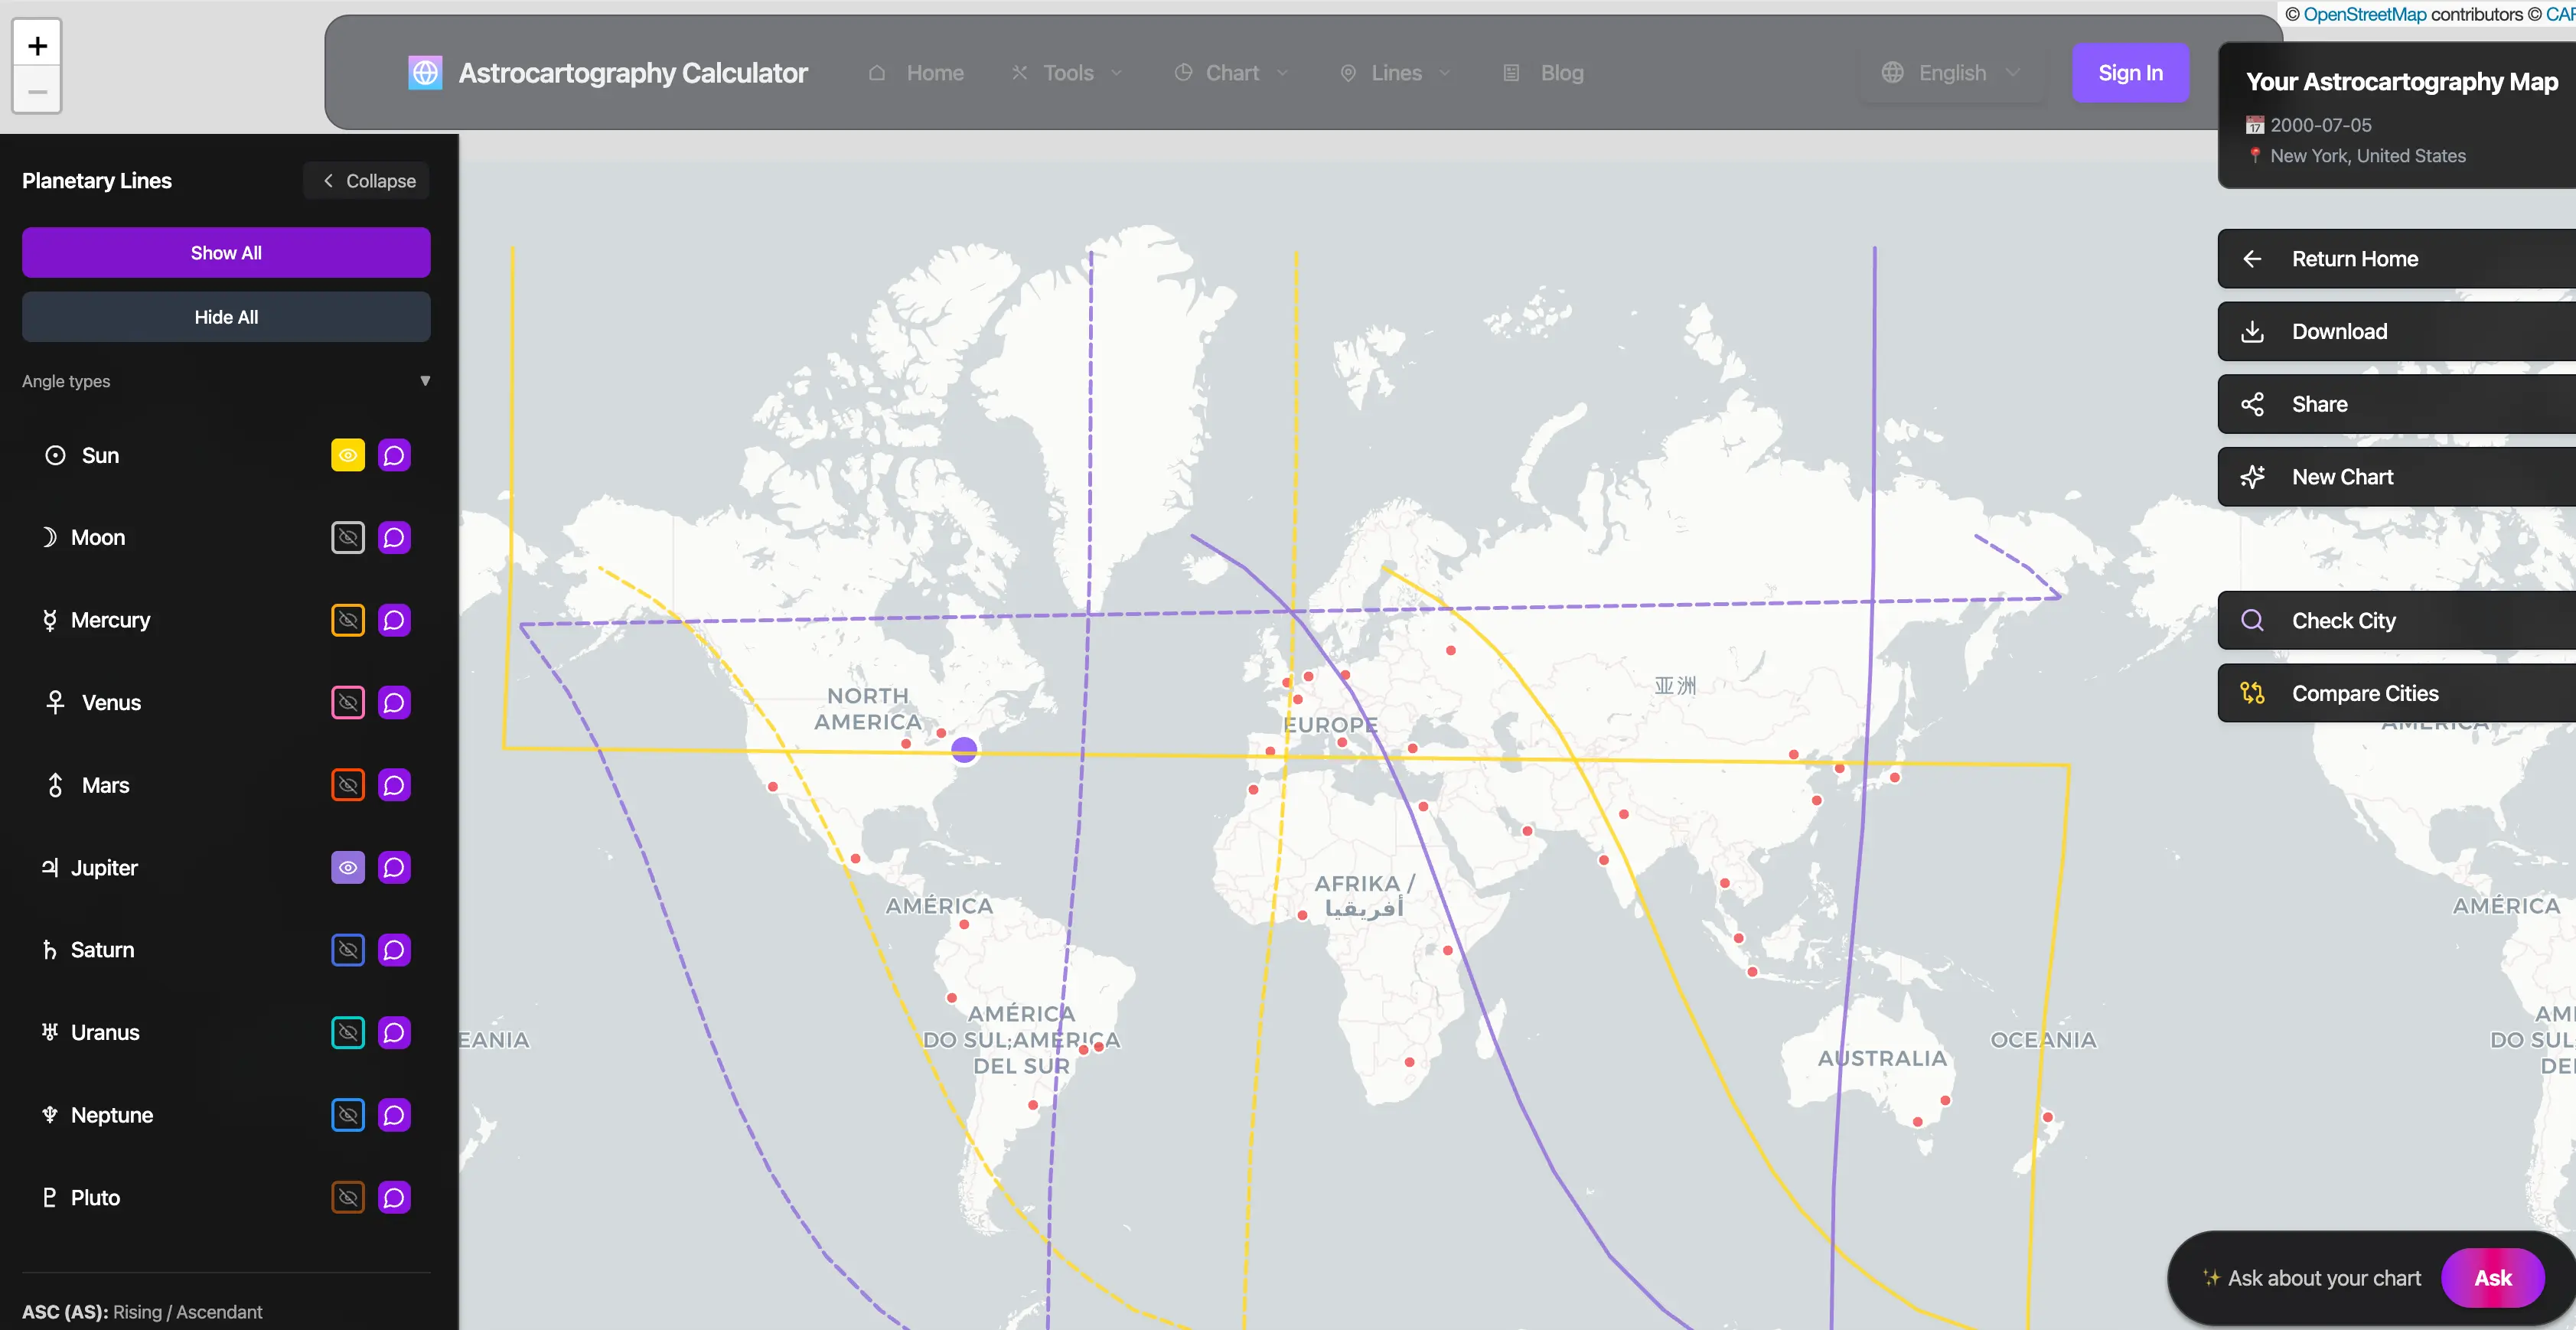The width and height of the screenshot is (2576, 1330).
Task: Open the Lines dropdown menu
Action: click(1395, 73)
